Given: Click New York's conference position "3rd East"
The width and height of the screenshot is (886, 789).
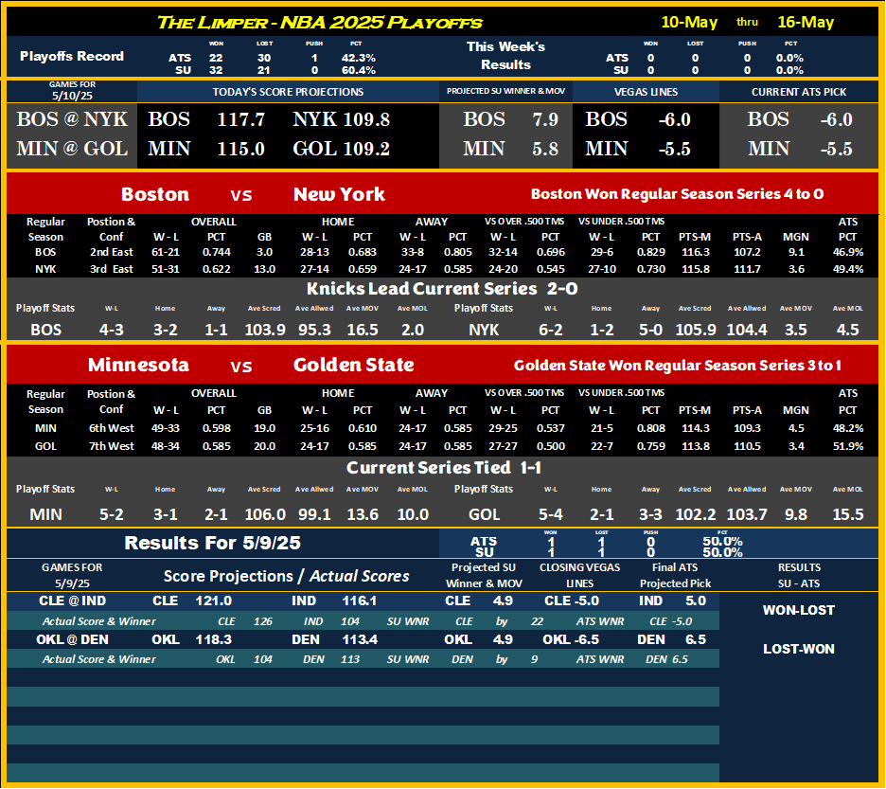Looking at the screenshot, I should coord(112,269).
